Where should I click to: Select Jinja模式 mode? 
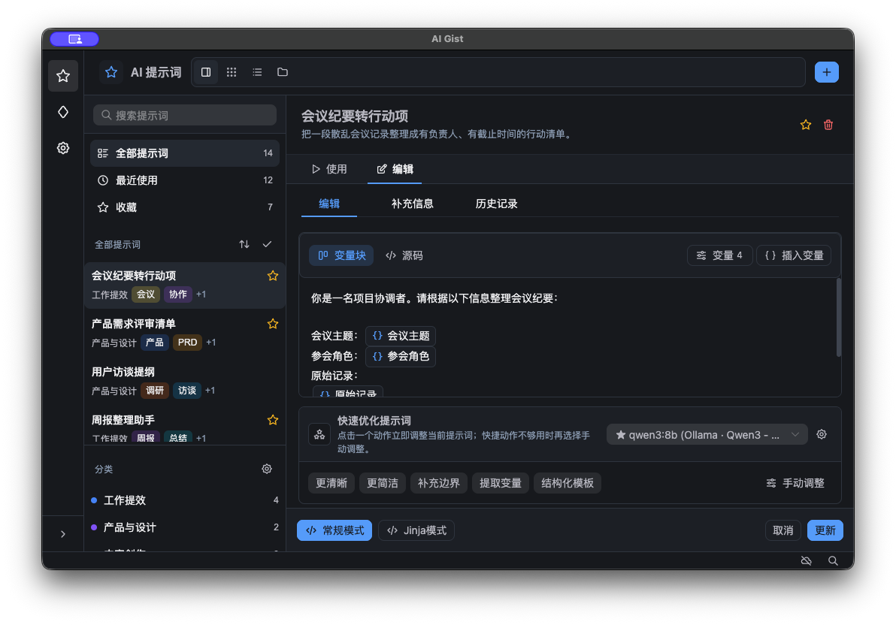[x=416, y=531]
